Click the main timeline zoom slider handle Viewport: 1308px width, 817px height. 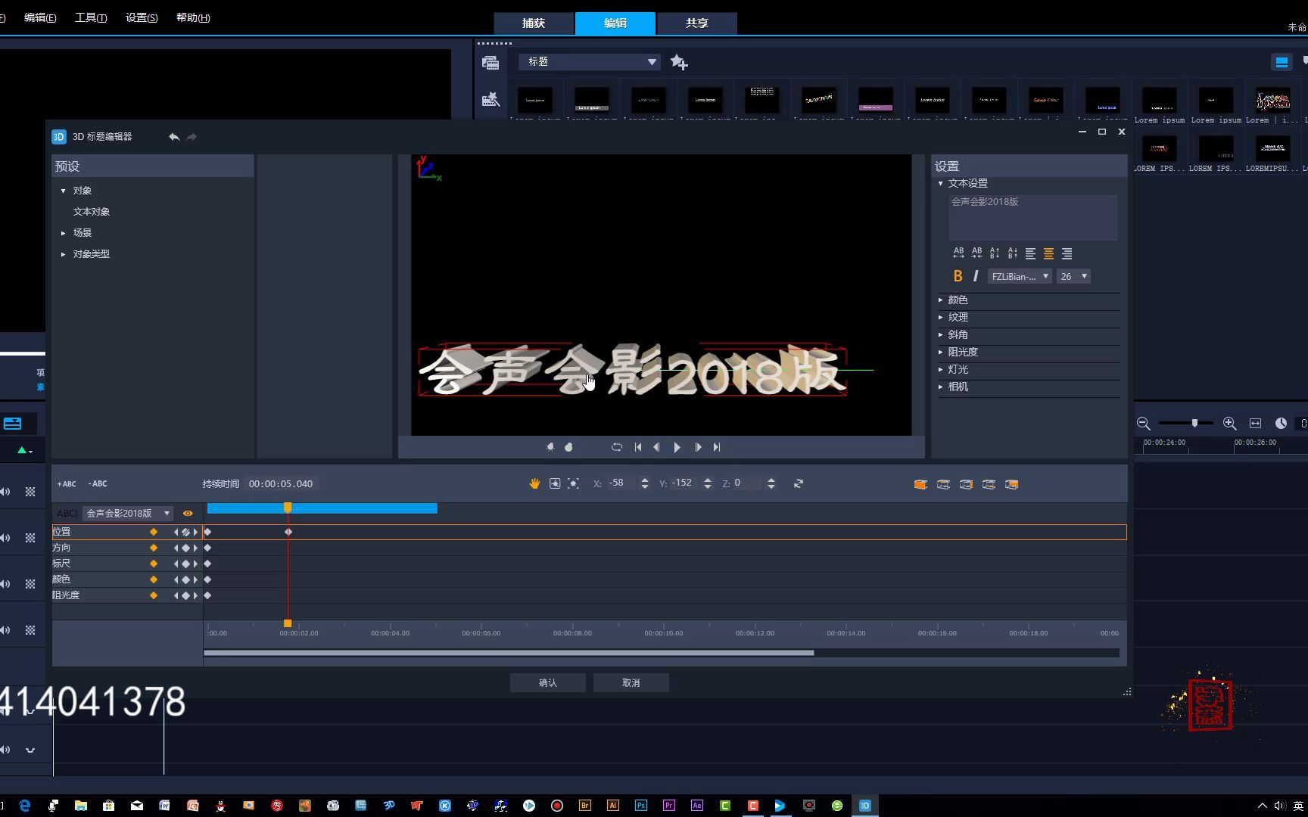tap(1194, 423)
